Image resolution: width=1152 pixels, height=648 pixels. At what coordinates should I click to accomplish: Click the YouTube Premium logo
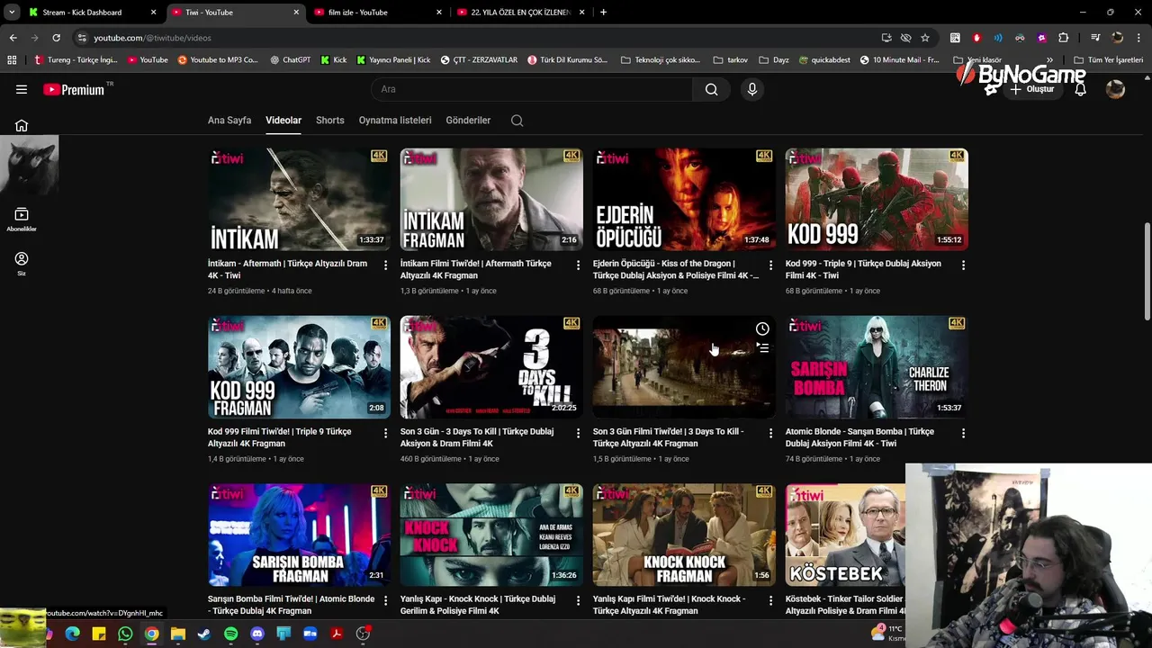tap(74, 89)
